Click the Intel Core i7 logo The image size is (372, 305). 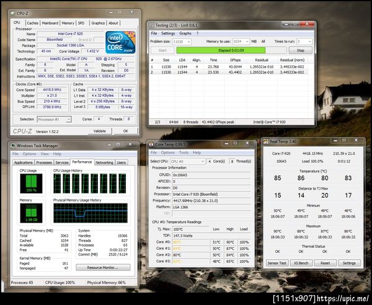[120, 43]
